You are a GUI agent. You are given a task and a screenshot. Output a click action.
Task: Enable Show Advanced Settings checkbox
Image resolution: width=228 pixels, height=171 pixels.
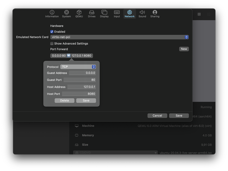[52, 44]
